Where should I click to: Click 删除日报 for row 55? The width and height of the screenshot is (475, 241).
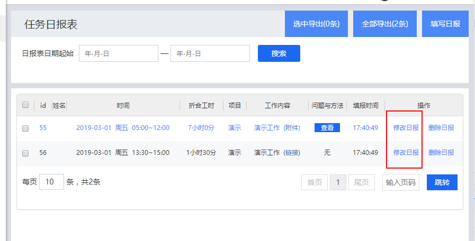tap(441, 127)
